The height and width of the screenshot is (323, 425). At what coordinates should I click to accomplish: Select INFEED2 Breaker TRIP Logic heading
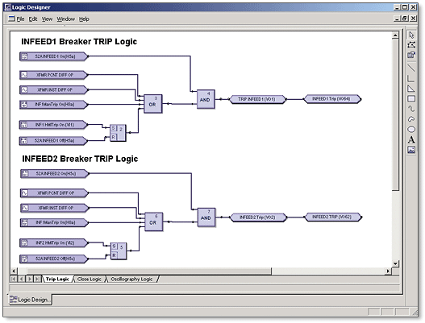80,159
